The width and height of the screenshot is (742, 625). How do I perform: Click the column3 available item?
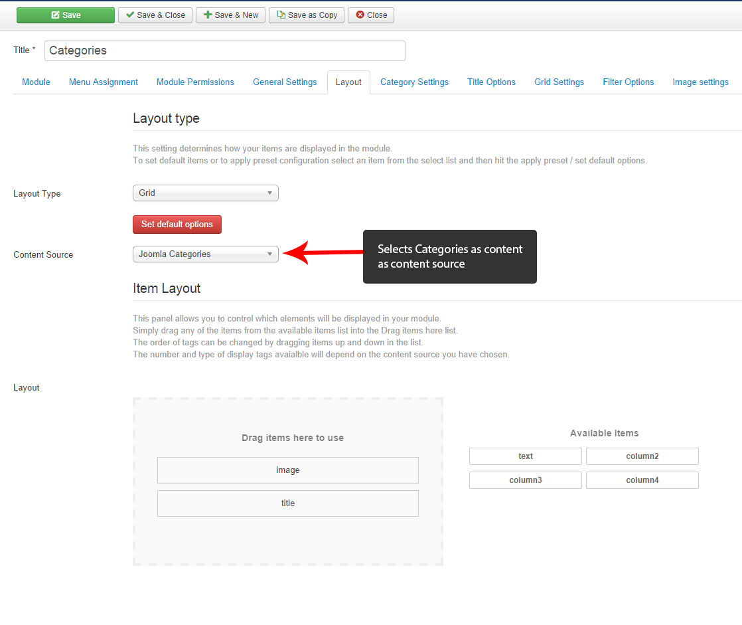[525, 480]
